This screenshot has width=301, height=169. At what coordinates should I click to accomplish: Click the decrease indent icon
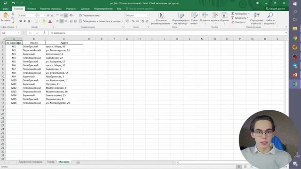click(x=71, y=21)
